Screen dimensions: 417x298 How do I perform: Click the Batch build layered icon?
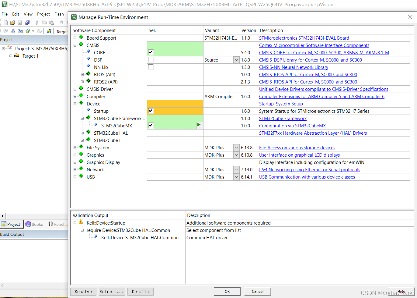pos(28,31)
